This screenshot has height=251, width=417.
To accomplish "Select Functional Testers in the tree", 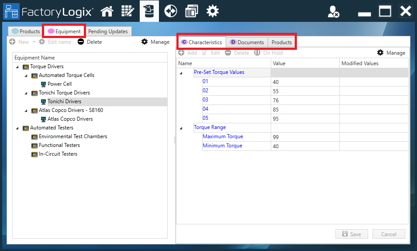I will pos(59,145).
